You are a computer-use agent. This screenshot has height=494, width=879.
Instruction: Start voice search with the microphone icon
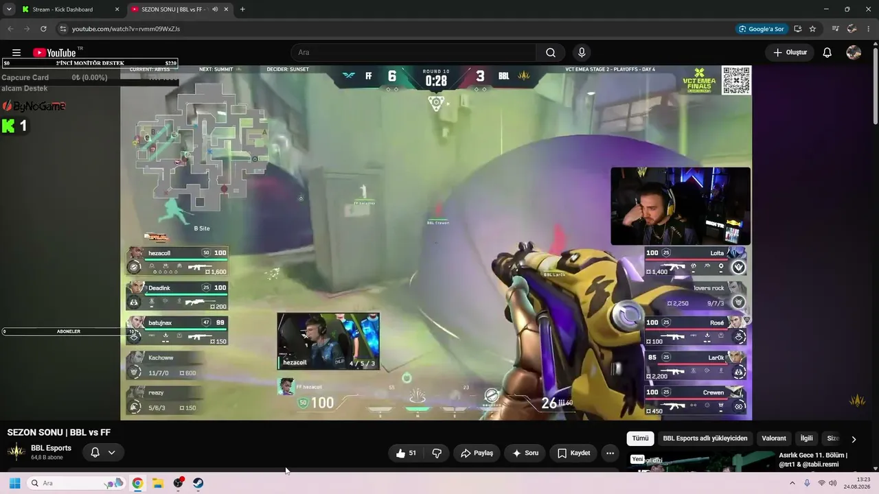(582, 53)
